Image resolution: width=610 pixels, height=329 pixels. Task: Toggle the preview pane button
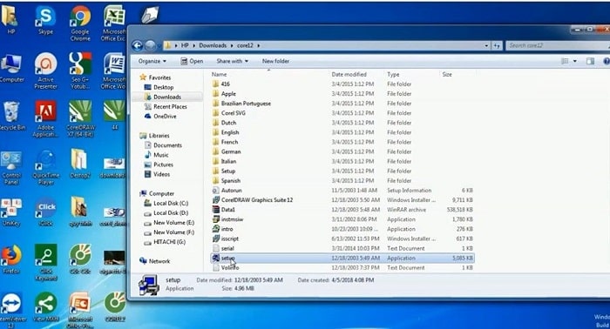pos(590,61)
